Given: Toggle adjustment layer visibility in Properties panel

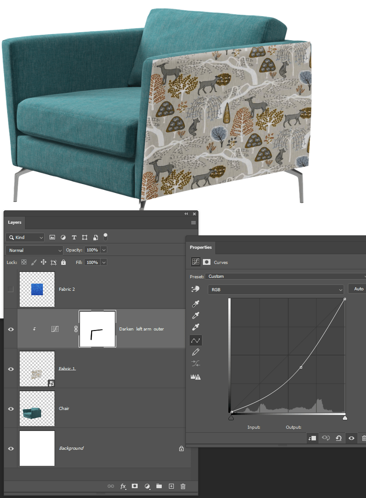Looking at the screenshot, I should point(352,438).
